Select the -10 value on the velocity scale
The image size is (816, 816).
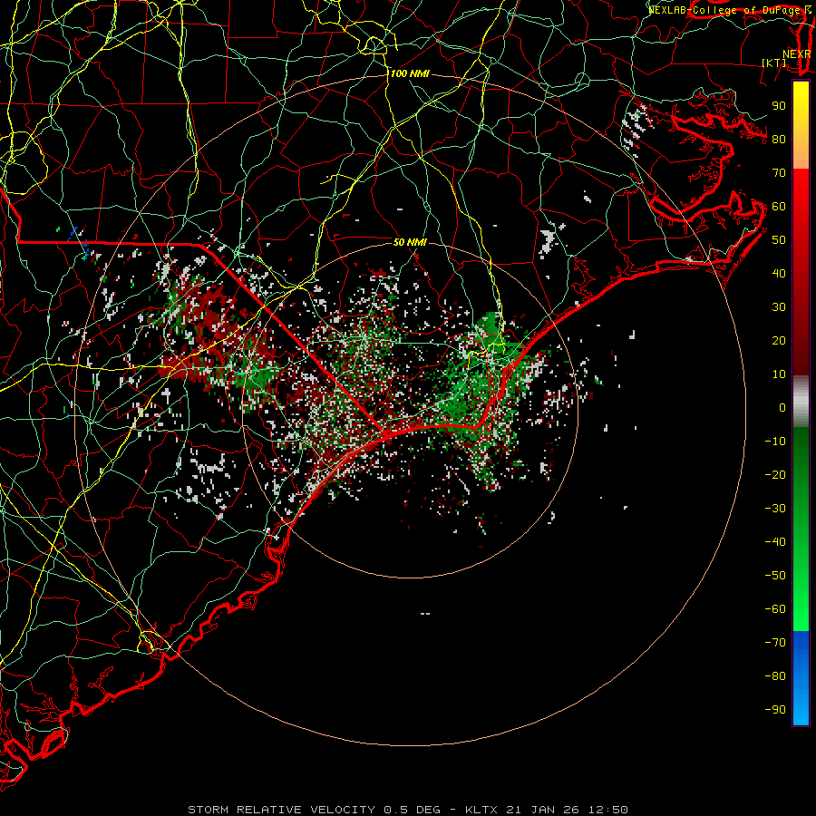(x=775, y=442)
